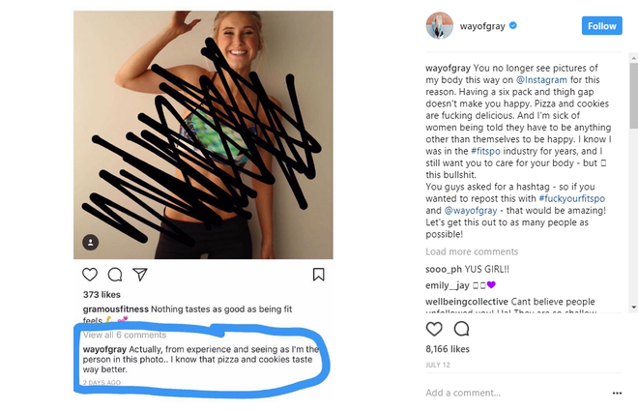
Task: Click the comments scrollbar thumb
Action: point(633,96)
